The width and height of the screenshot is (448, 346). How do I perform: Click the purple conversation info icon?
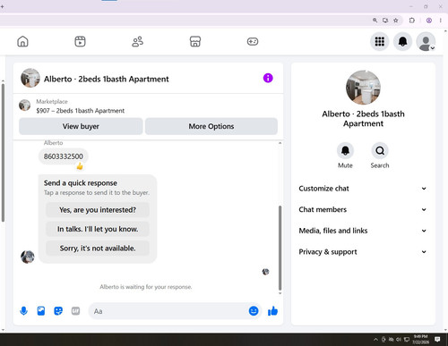coord(268,78)
